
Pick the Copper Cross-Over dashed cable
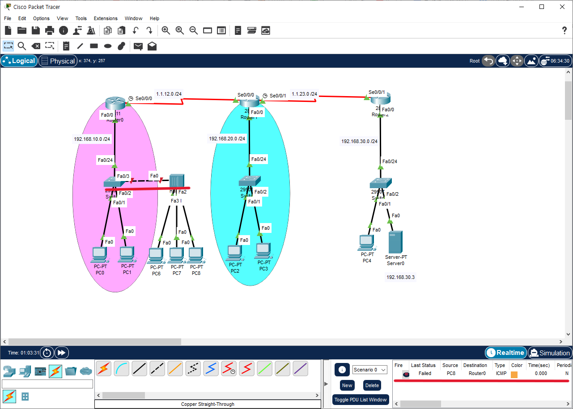click(x=157, y=369)
